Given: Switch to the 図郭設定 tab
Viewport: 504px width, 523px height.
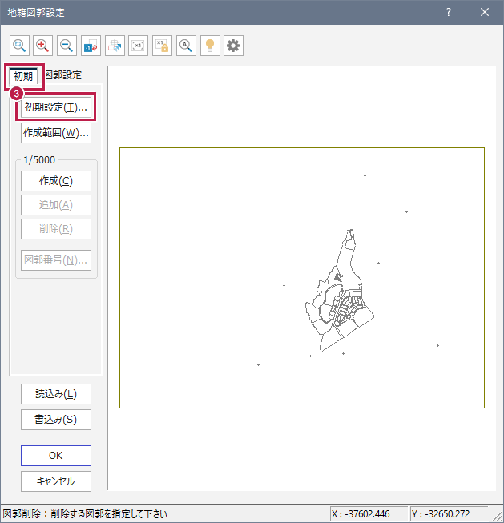Looking at the screenshot, I should [63, 75].
